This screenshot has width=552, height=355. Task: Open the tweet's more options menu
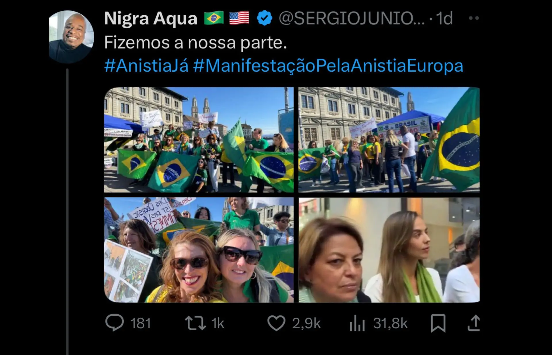pos(474,18)
